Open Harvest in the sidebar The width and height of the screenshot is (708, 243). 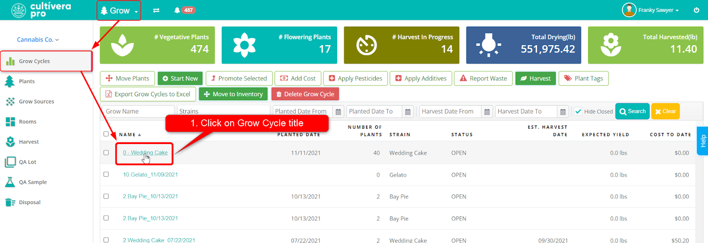pyautogui.click(x=29, y=142)
